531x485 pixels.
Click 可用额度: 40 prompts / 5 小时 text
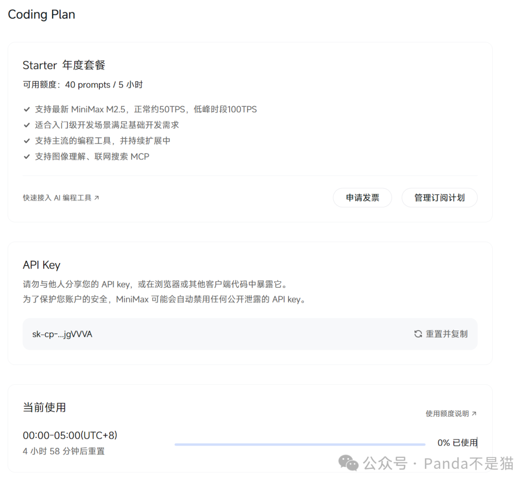coord(83,85)
